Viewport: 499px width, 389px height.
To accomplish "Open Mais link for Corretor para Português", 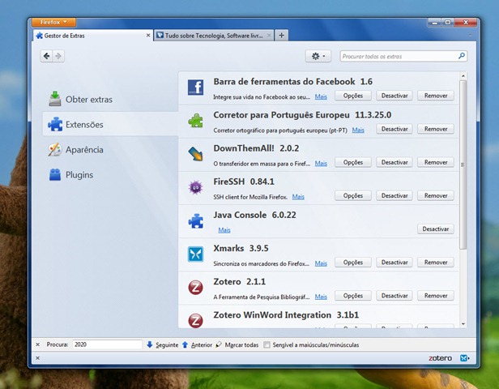I will pos(358,130).
